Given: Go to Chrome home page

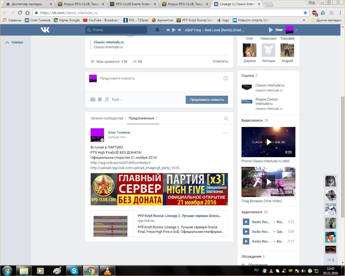Looking at the screenshot, I should [27, 13].
